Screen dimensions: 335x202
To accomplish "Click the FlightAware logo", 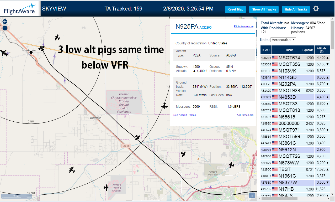I will (x=20, y=8).
